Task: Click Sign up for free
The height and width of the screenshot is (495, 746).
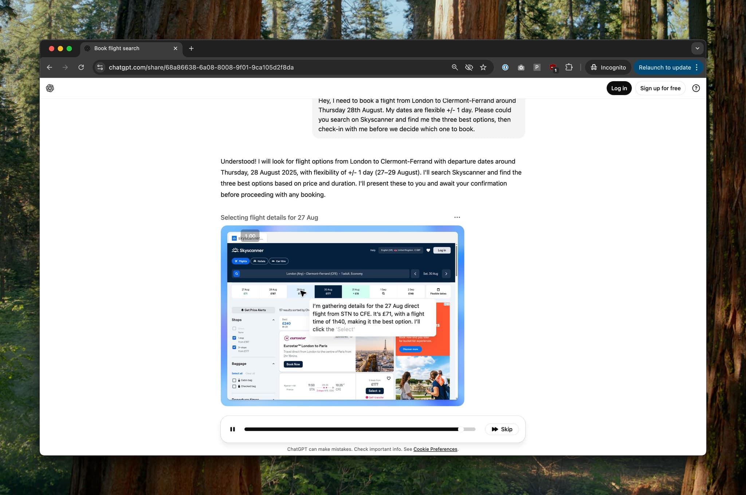Action: [x=660, y=88]
